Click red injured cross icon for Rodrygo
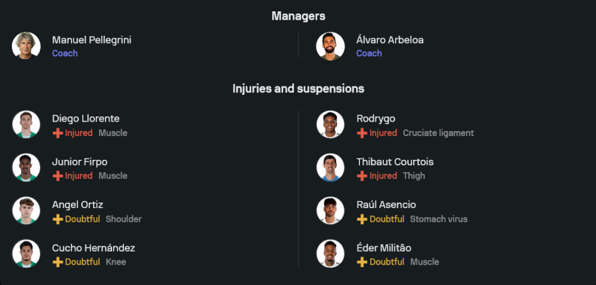Viewport: 596px width, 285px height. [x=362, y=133]
